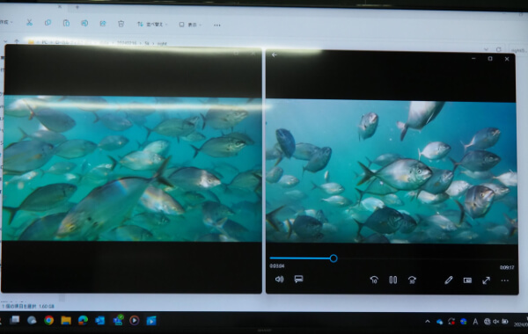Screen dimensions: 528x334
Task: Show hidden system tray icons
Action: (428, 322)
